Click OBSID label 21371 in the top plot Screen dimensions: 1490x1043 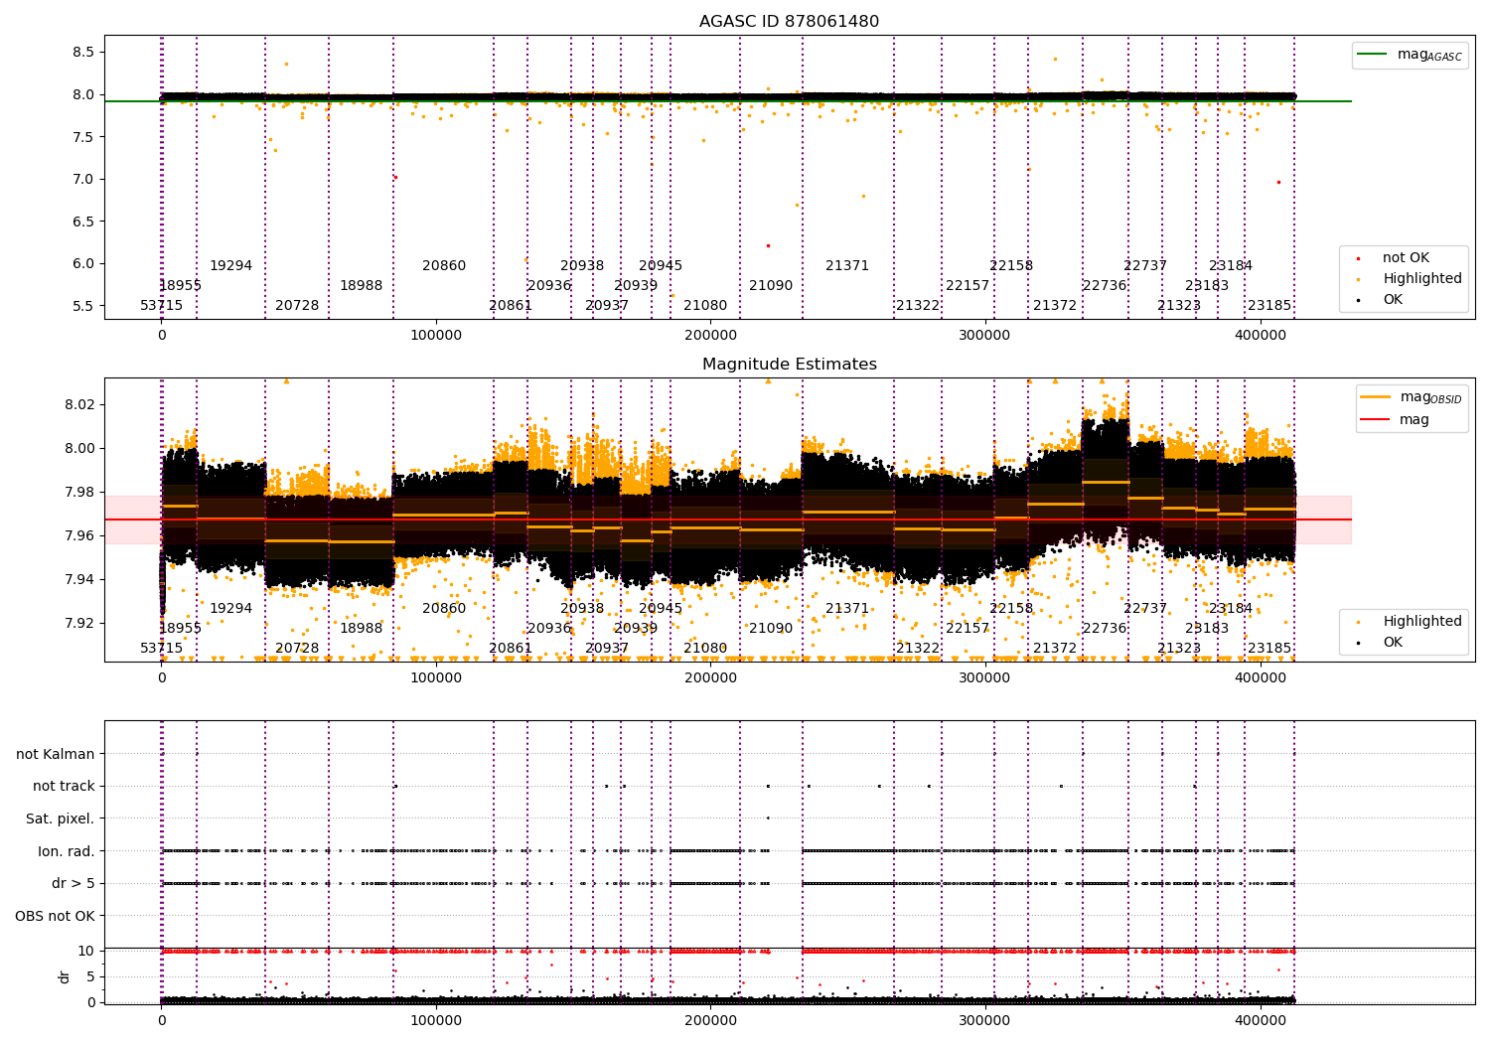click(847, 266)
